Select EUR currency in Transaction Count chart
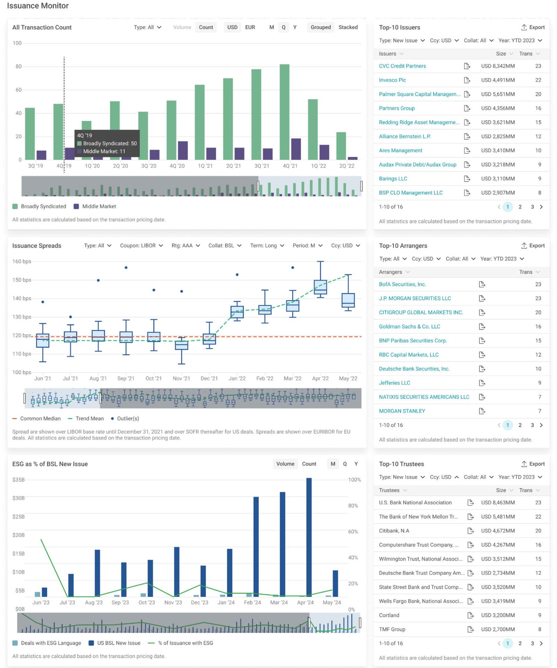The image size is (557, 668). pos(250,27)
